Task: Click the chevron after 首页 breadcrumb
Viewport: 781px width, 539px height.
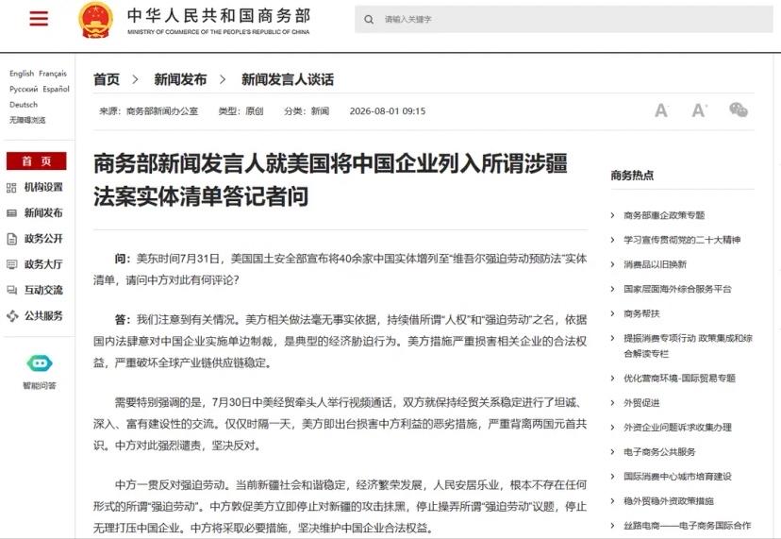Action: (135, 79)
